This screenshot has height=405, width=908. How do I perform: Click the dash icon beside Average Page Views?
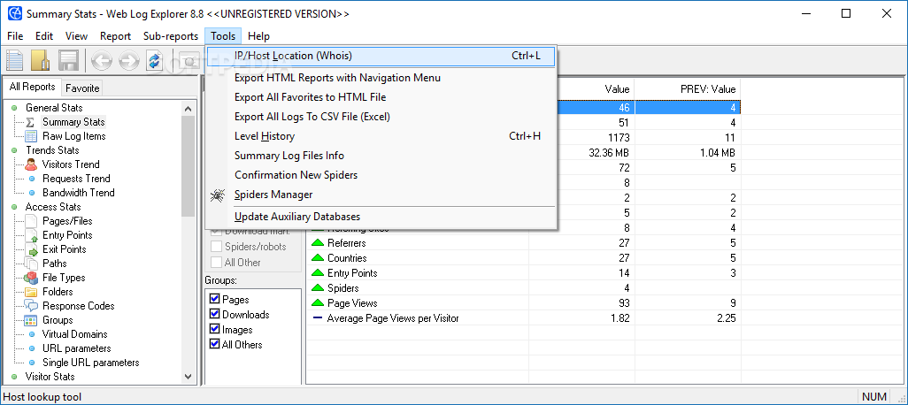coord(318,318)
